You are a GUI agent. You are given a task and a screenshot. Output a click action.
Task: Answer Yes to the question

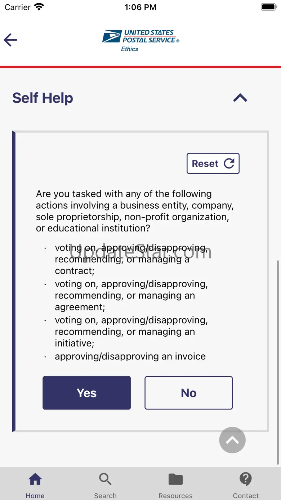click(x=86, y=393)
